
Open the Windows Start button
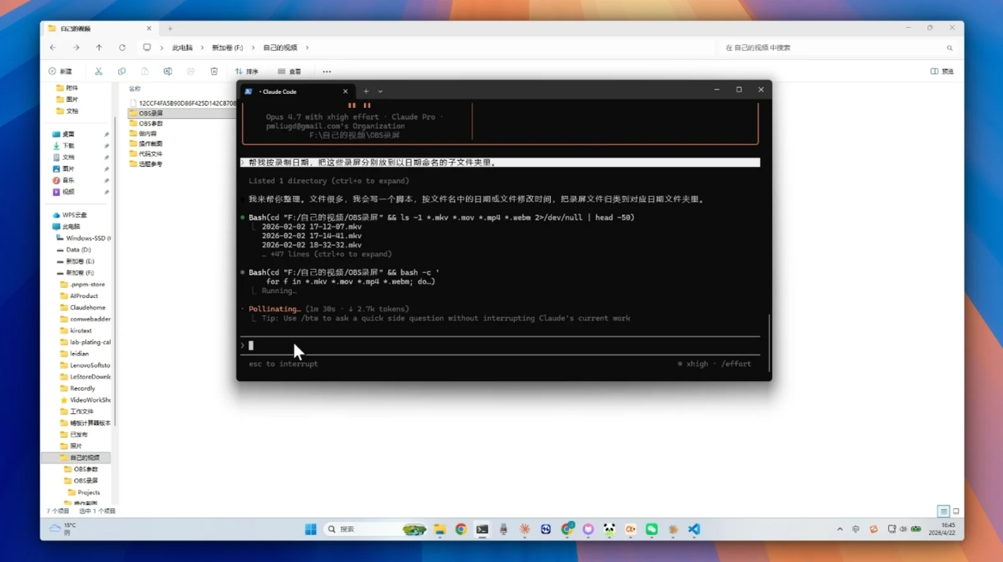[x=311, y=529]
